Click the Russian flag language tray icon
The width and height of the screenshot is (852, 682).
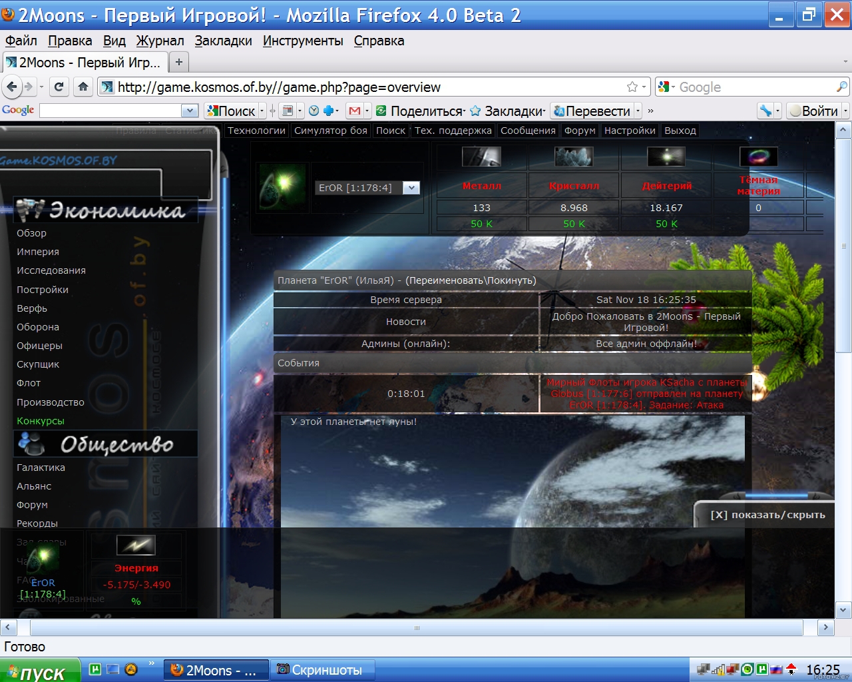(x=776, y=669)
